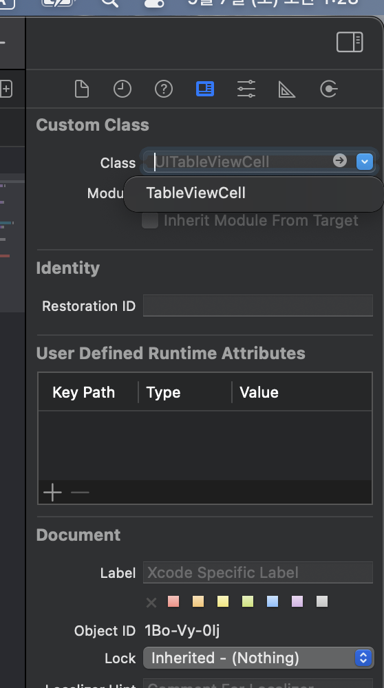The width and height of the screenshot is (384, 688).
Task: Pick the blue label color swatch
Action: [273, 601]
